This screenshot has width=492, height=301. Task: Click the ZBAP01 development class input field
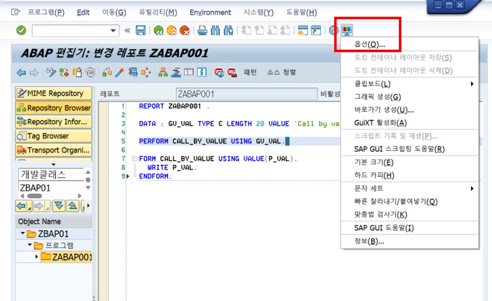pos(51,187)
